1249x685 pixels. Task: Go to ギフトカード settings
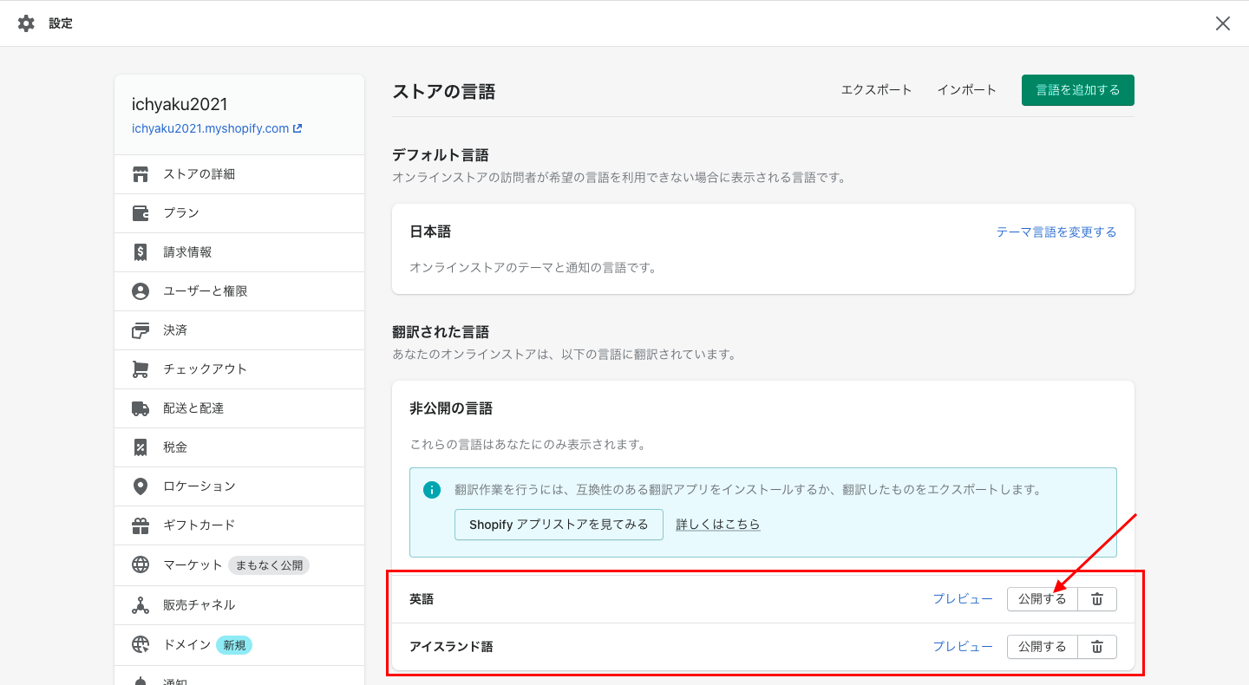click(239, 525)
